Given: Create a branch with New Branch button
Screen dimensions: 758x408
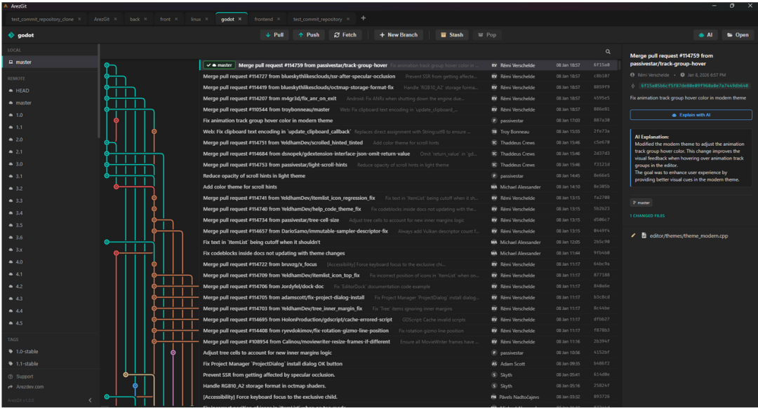Looking at the screenshot, I should pos(398,34).
